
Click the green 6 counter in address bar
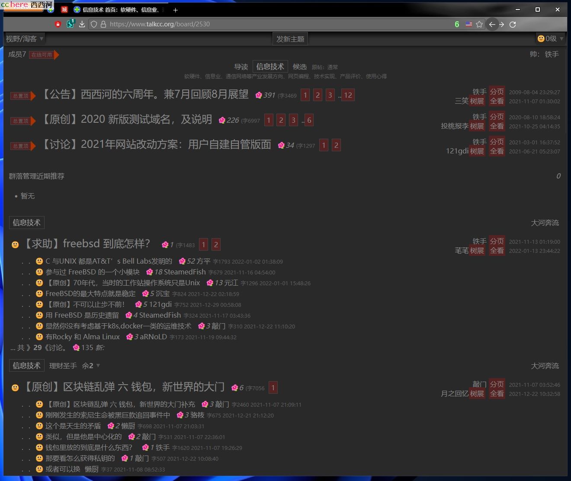pos(457,24)
